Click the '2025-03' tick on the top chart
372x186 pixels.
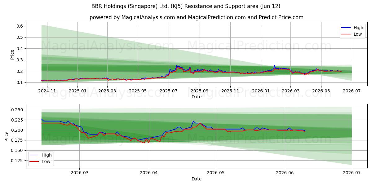point(107,91)
